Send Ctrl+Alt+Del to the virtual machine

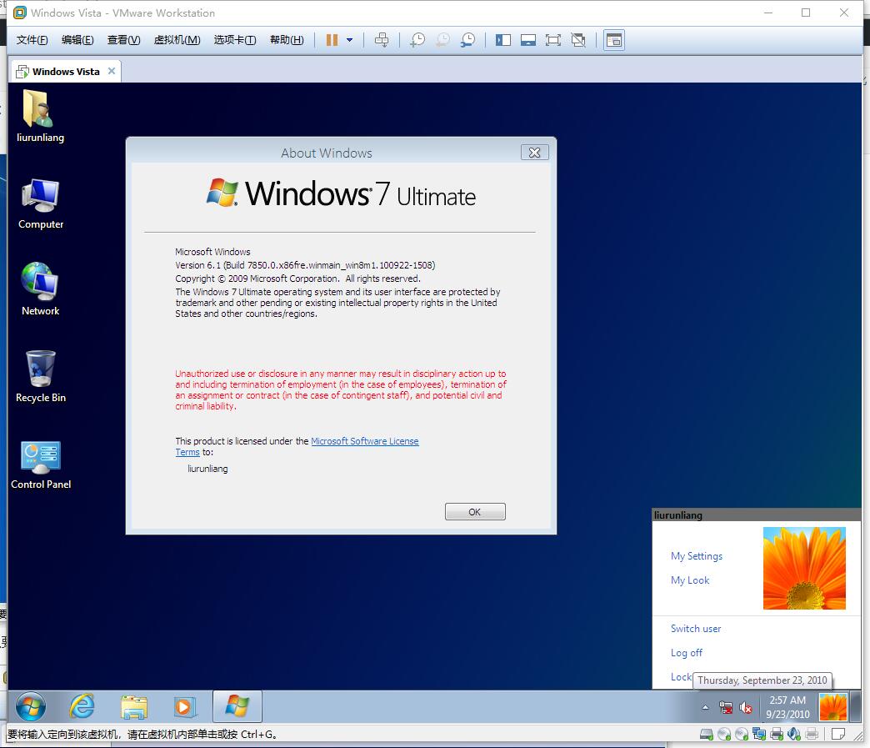point(382,40)
